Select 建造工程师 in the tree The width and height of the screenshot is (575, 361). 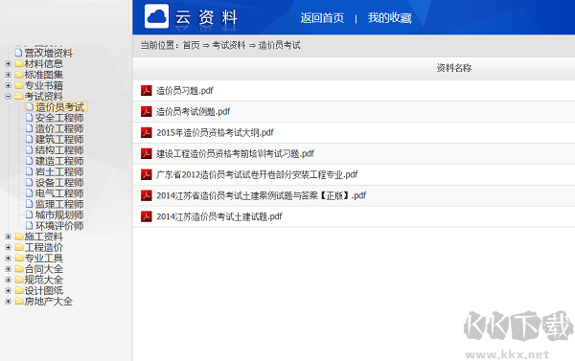[x=59, y=161]
